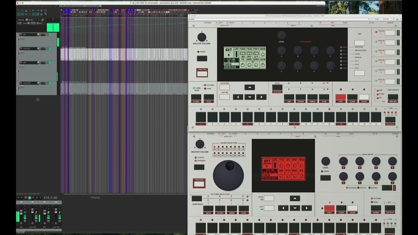The image size is (418, 235).
Task: Click lower EDIT page button below LFO 3
Action: coord(360,73)
